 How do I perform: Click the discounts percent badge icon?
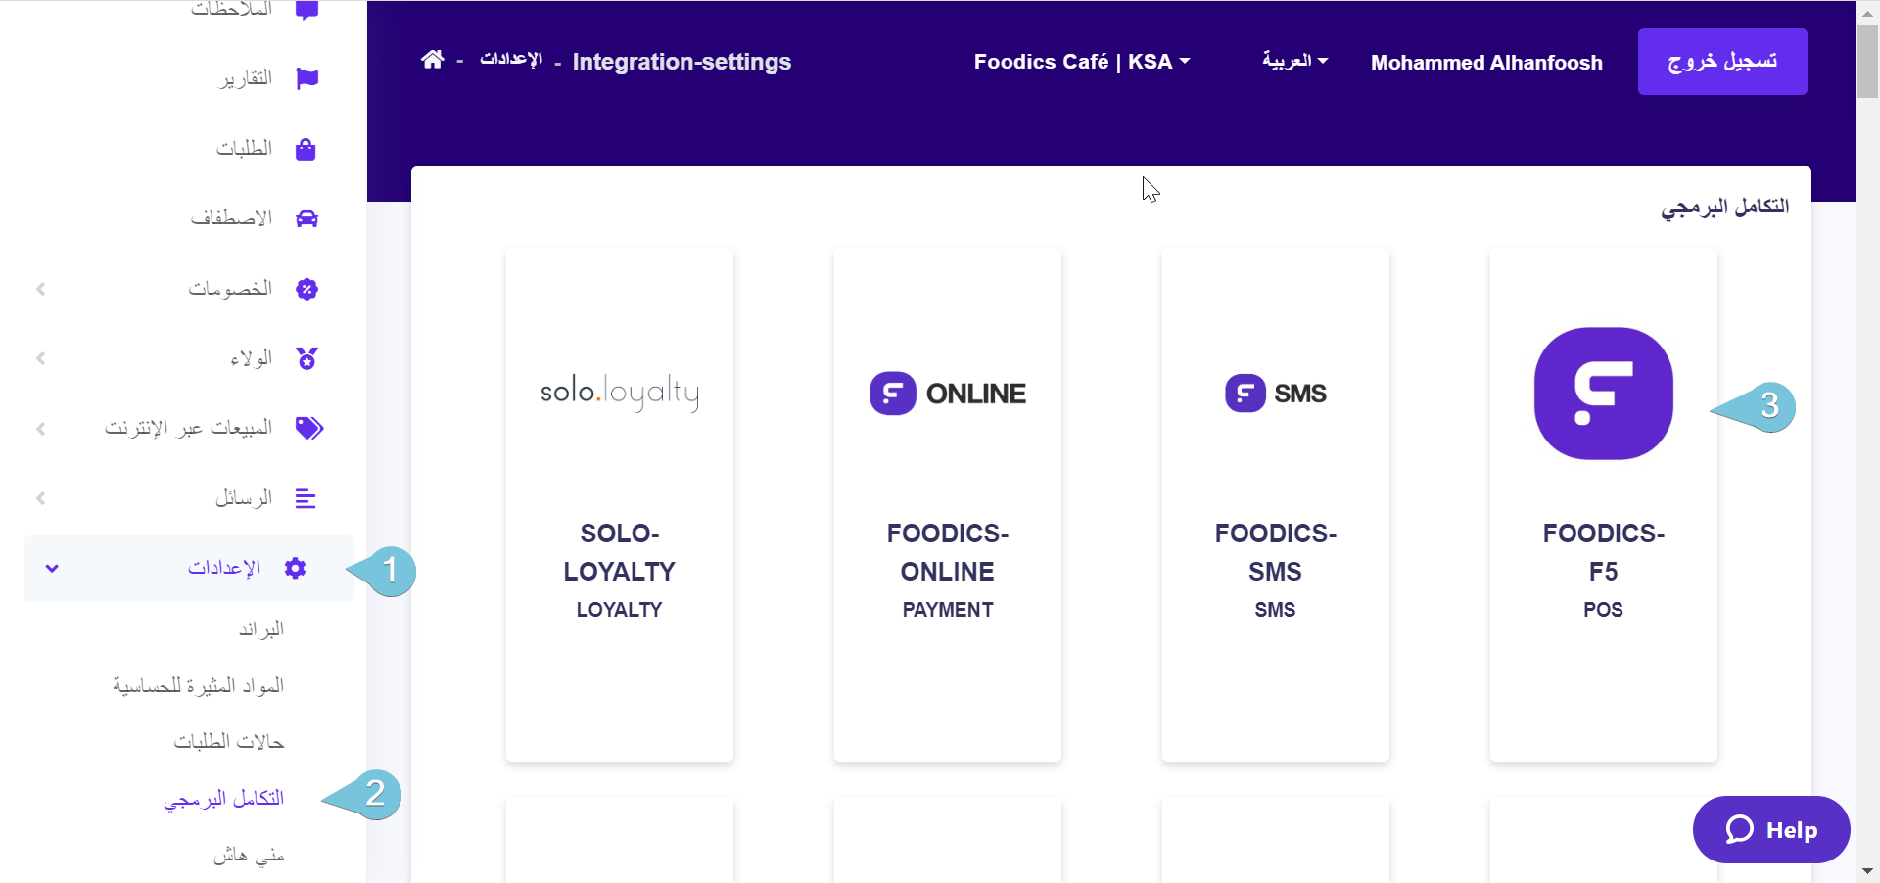click(306, 289)
